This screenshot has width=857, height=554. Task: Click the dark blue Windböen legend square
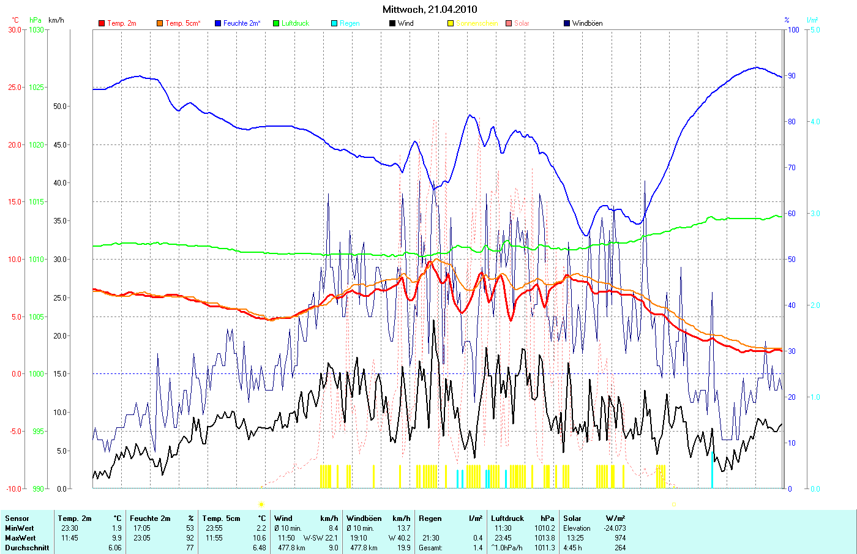tap(567, 23)
